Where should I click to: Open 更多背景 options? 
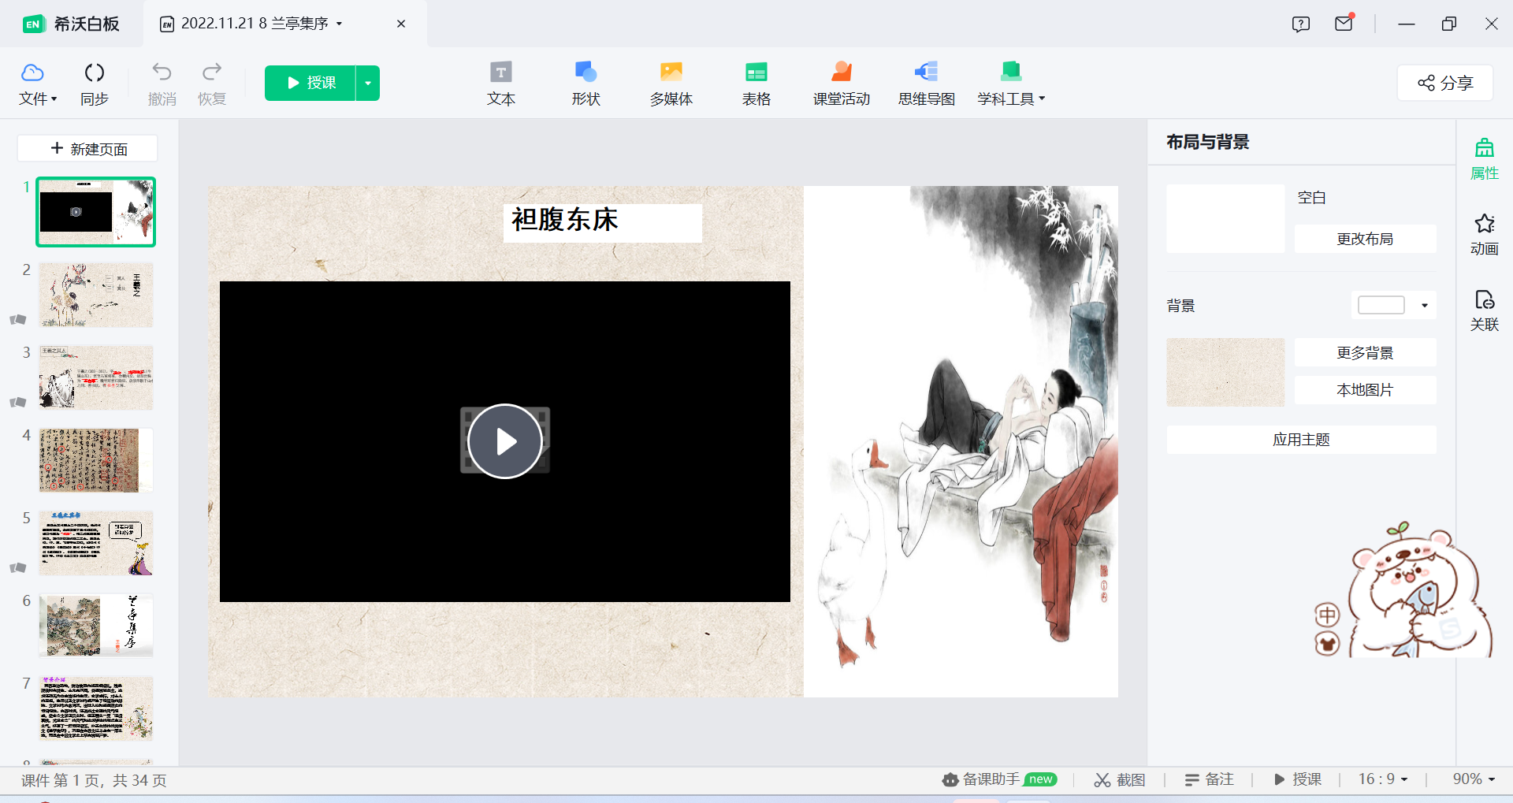[1365, 352]
